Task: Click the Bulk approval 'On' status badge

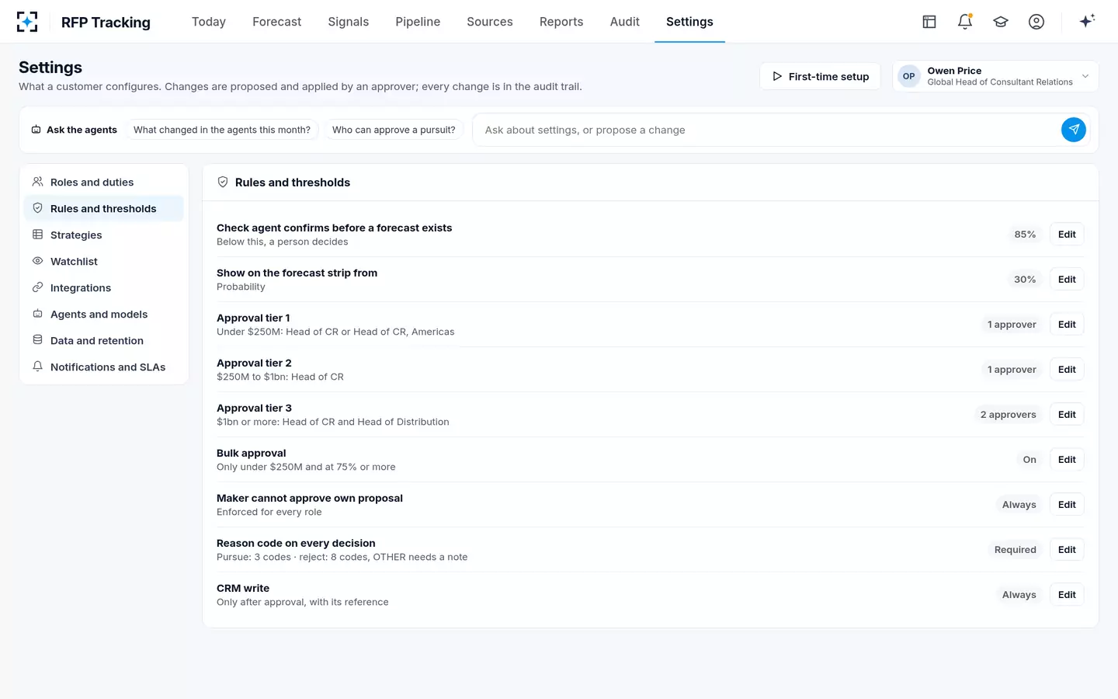Action: pyautogui.click(x=1029, y=460)
